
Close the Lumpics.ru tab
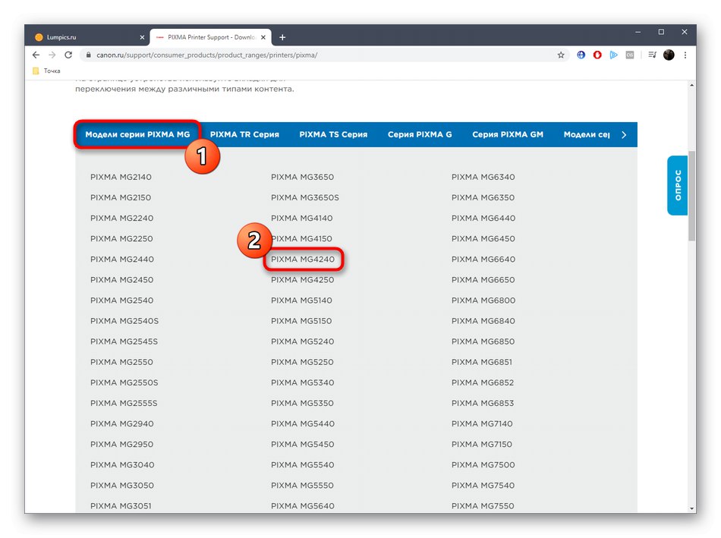click(142, 37)
